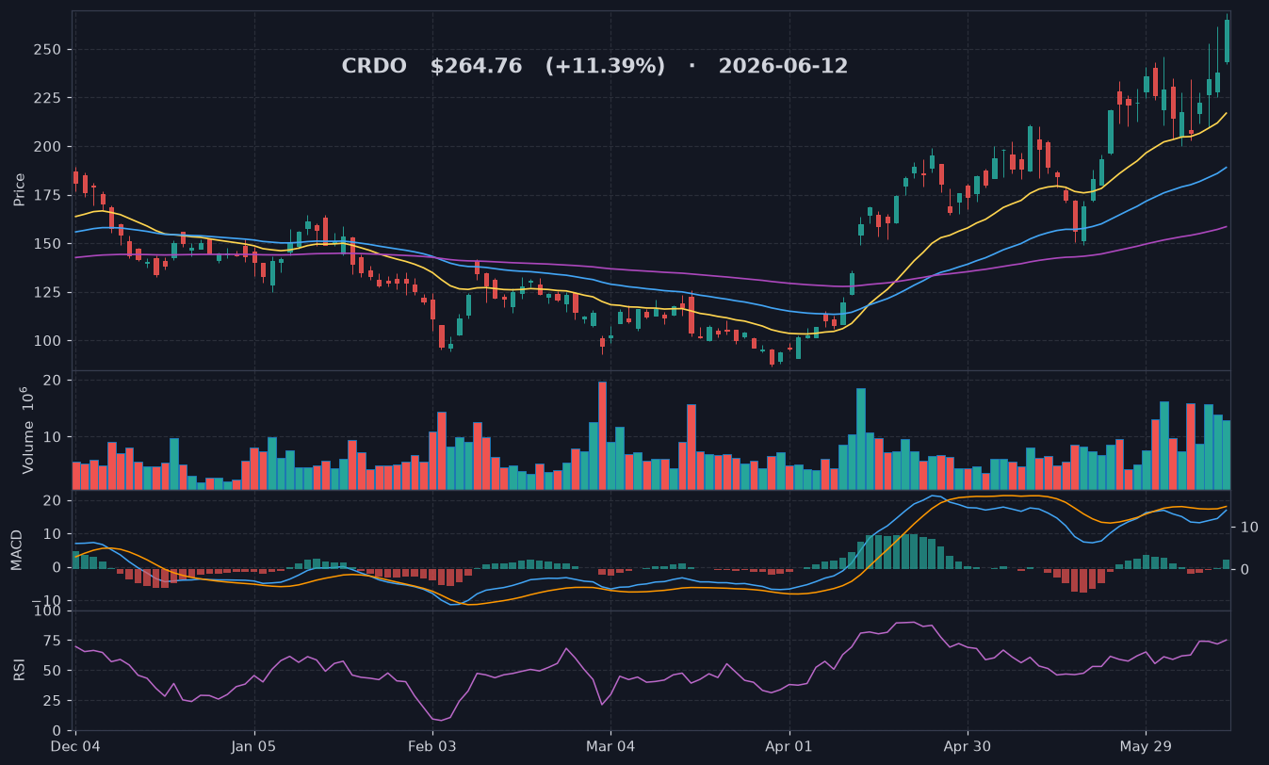Click the Apr 30 date label

tap(968, 746)
